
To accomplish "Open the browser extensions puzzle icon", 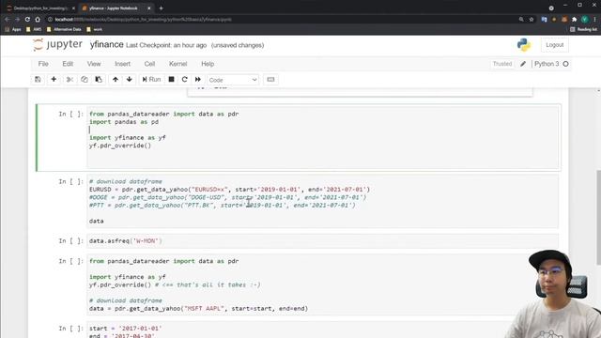I will (574, 19).
